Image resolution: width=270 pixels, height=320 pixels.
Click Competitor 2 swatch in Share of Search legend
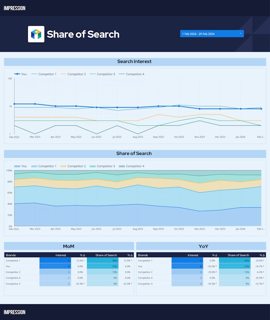point(64,166)
